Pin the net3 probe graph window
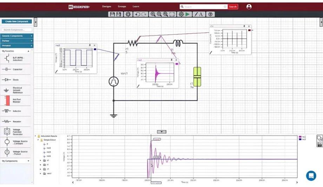The height and width of the screenshot is (187, 323). 90,45
